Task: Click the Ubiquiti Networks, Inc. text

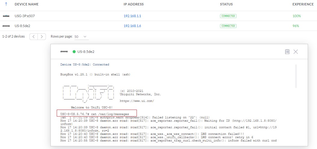Action: 140,94
